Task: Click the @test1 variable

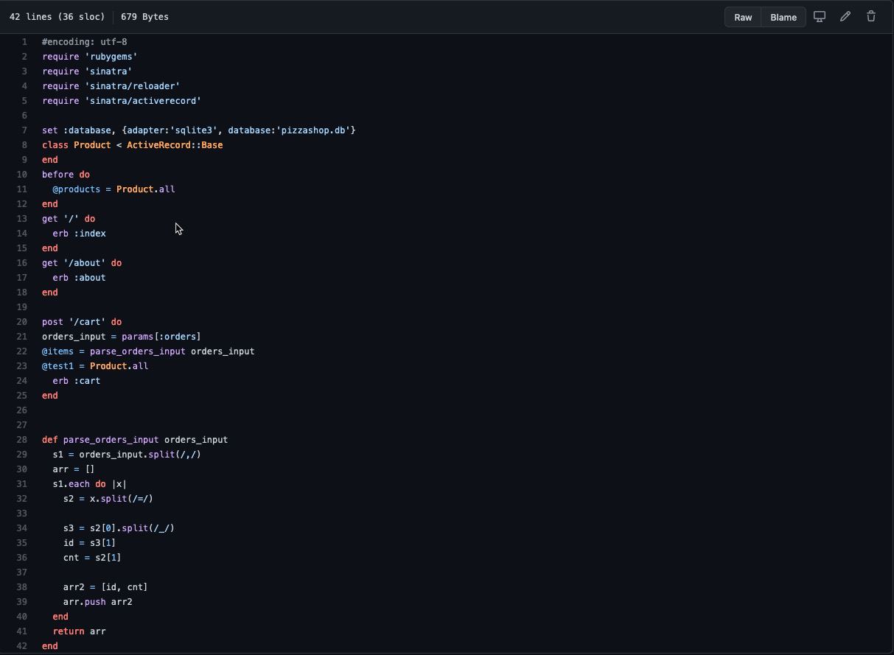Action: 57,366
